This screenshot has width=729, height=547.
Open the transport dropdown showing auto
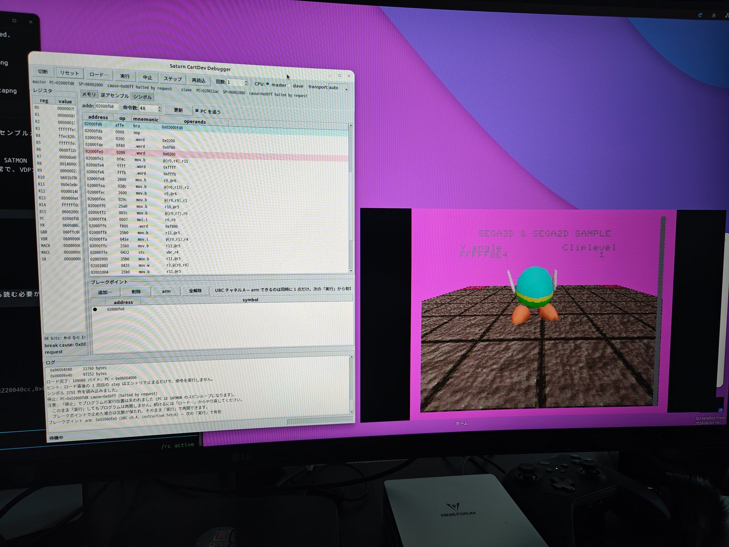[338, 88]
